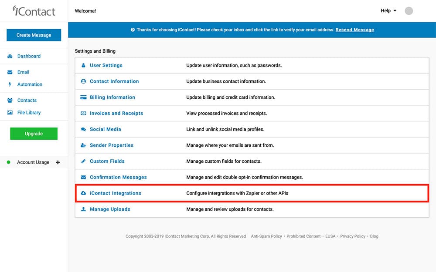
Task: Click the green Upgrade button
Action: [x=34, y=134]
